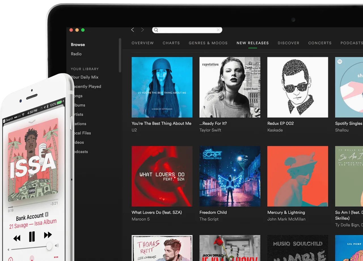This screenshot has height=261, width=363.
Task: Open the Redux EP 002 cover art
Action: tap(298, 87)
